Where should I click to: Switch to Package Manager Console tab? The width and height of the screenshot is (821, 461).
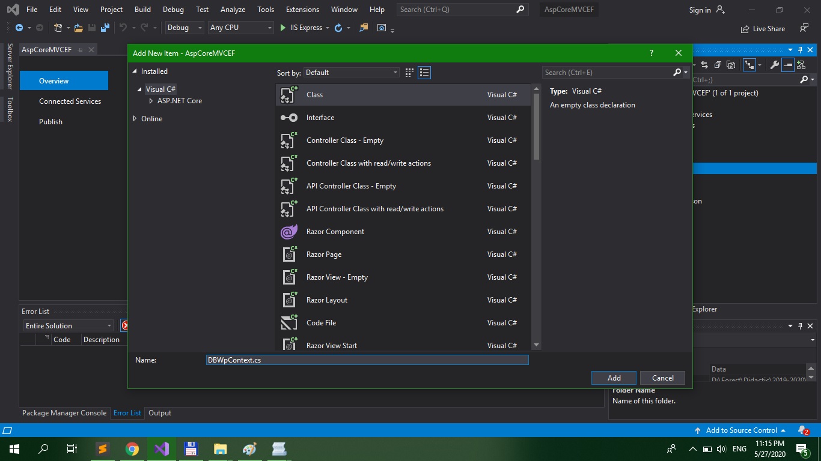click(64, 413)
